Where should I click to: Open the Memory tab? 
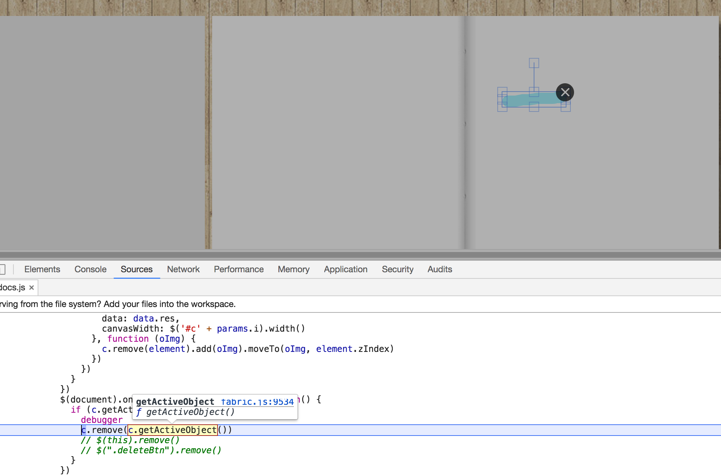coord(294,269)
